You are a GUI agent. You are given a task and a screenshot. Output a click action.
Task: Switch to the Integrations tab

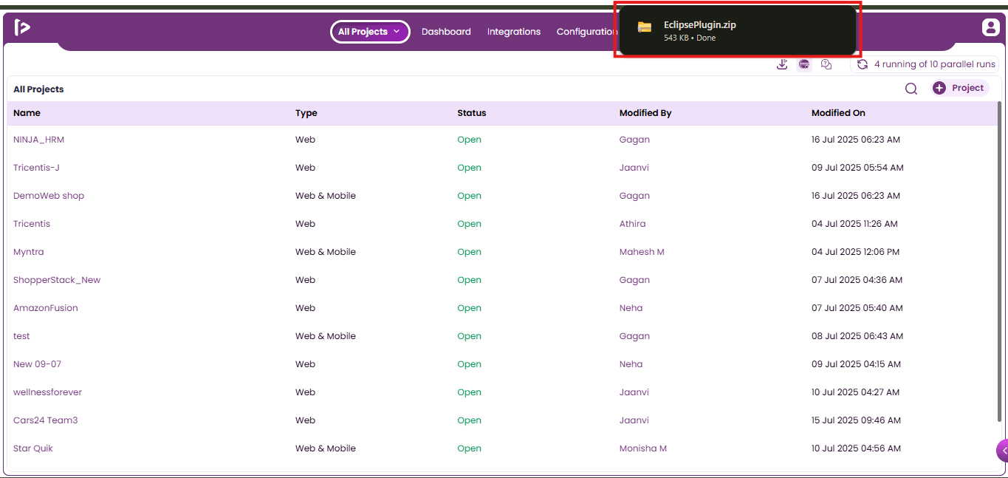[x=514, y=32]
